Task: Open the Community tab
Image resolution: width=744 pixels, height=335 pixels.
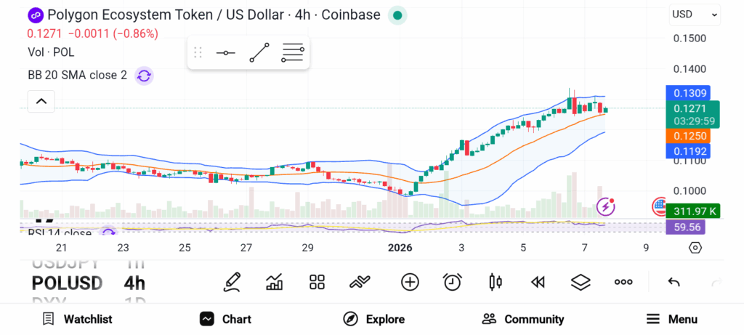Action: pos(523,319)
